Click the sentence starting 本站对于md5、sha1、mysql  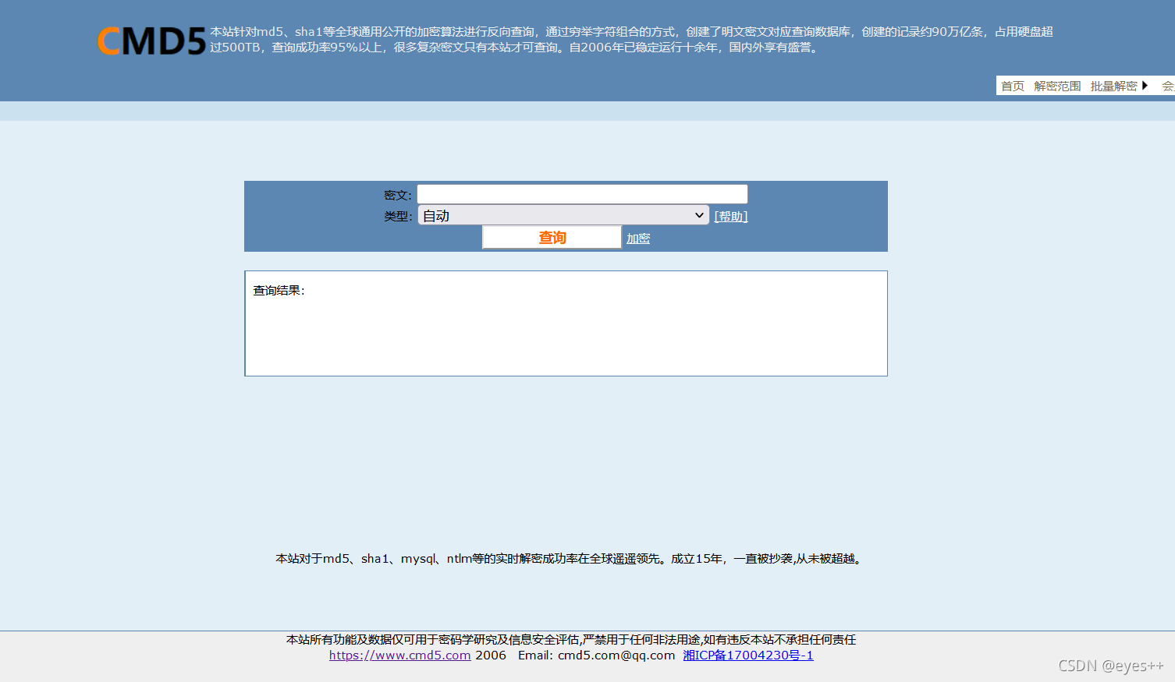570,559
